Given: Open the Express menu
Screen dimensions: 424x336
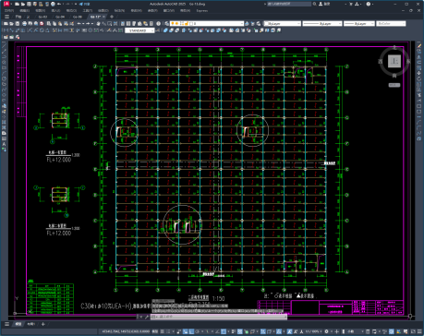Looking at the screenshot, I should (x=202, y=10).
